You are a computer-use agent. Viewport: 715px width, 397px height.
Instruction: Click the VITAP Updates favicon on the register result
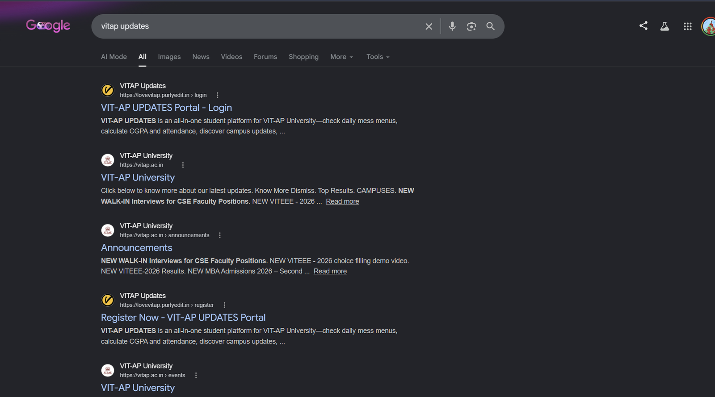(108, 300)
